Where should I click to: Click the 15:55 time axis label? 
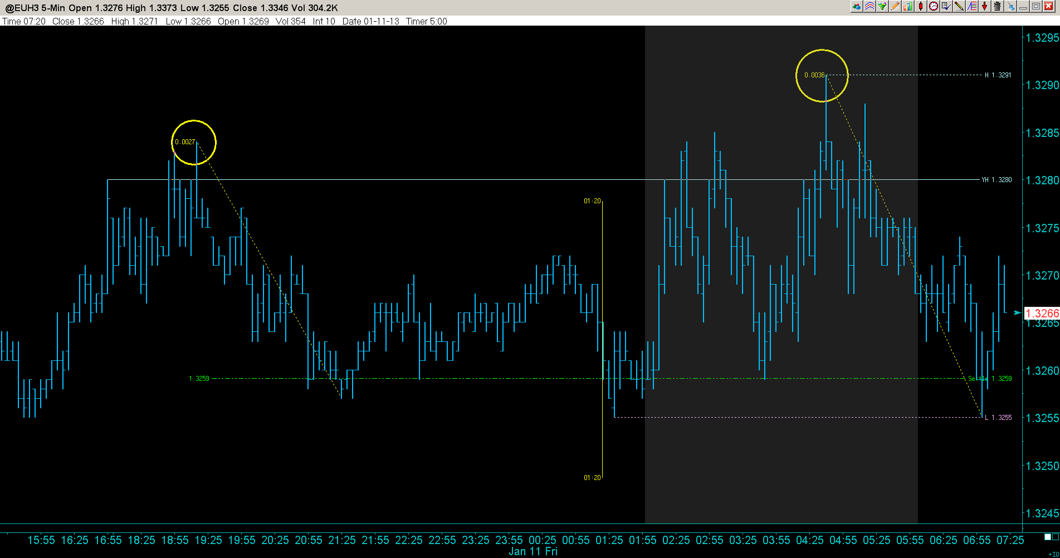click(x=41, y=540)
